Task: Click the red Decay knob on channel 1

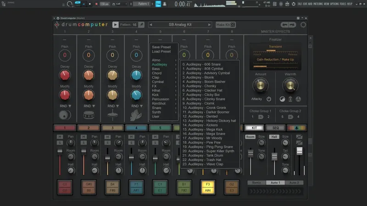Action: 65,75
